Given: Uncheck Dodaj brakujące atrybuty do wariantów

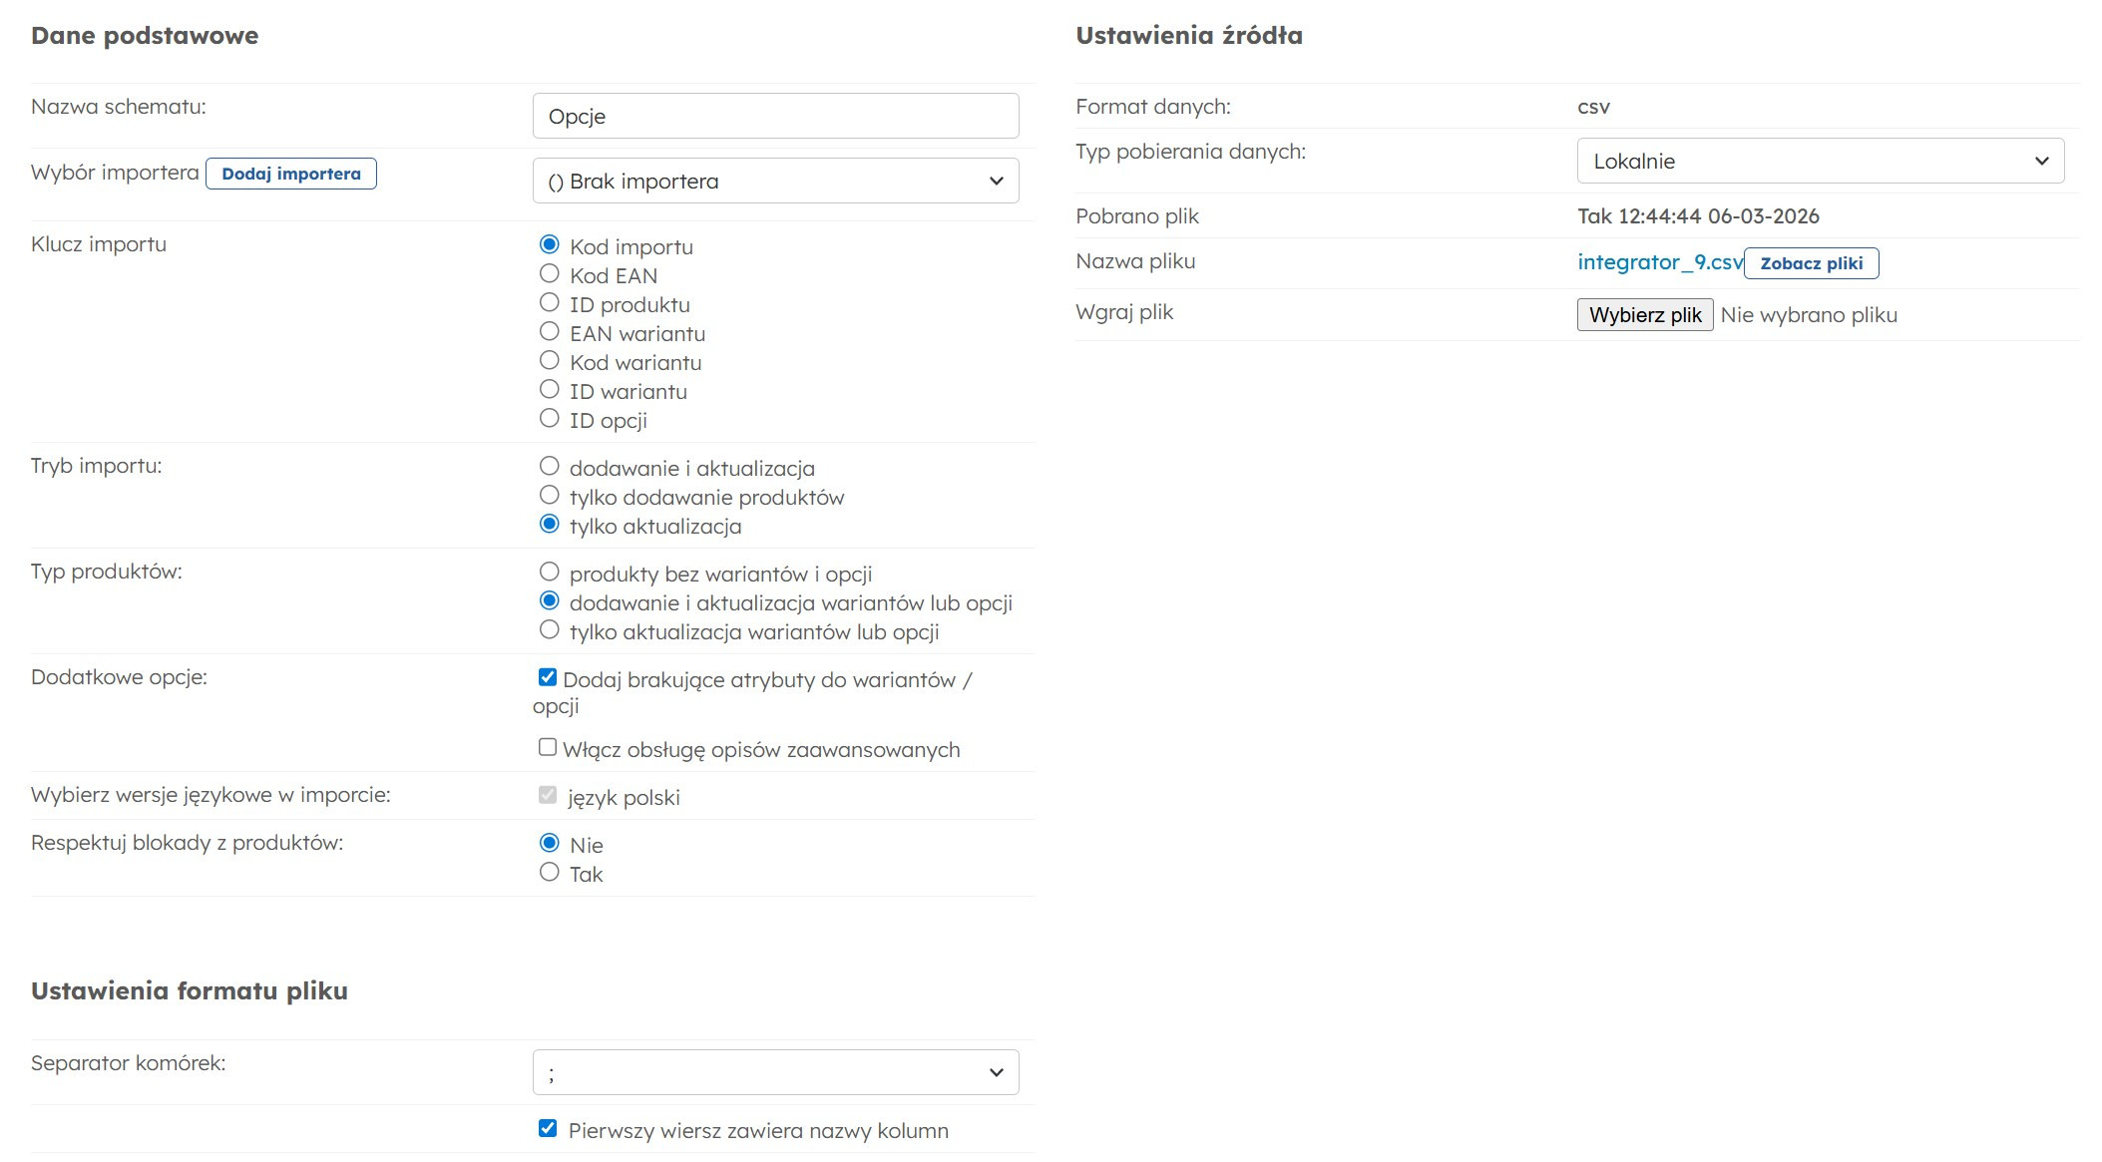Looking at the screenshot, I should point(547,677).
